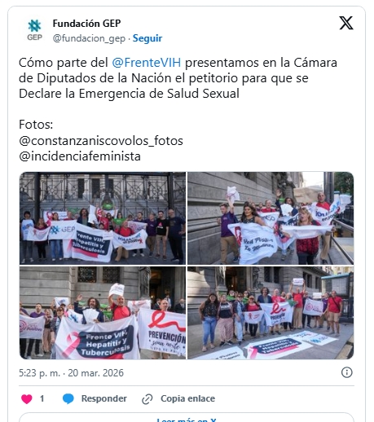
Task: Click the Leer más en X button
Action: click(x=187, y=418)
